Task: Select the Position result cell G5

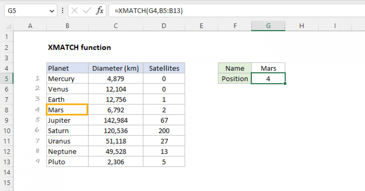Action: [268, 79]
